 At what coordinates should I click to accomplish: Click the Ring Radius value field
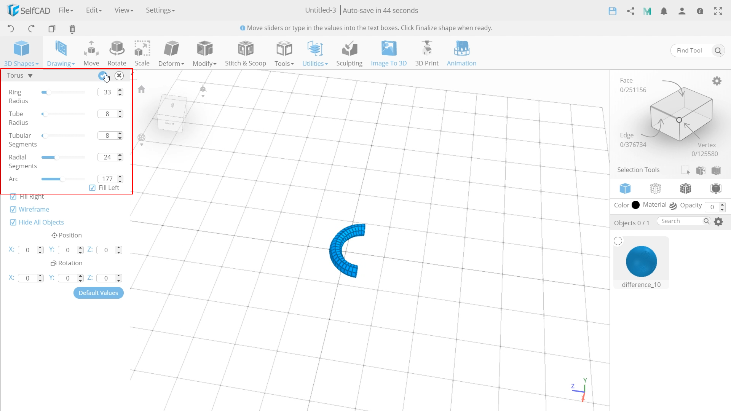107,92
